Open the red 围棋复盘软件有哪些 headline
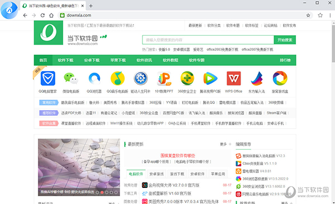Viewport: 335px width, 204px height. coord(178,156)
